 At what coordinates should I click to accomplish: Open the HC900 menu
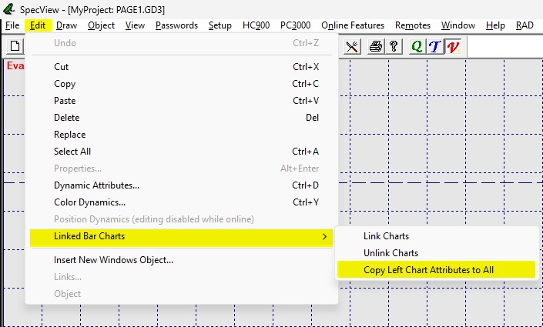click(256, 25)
